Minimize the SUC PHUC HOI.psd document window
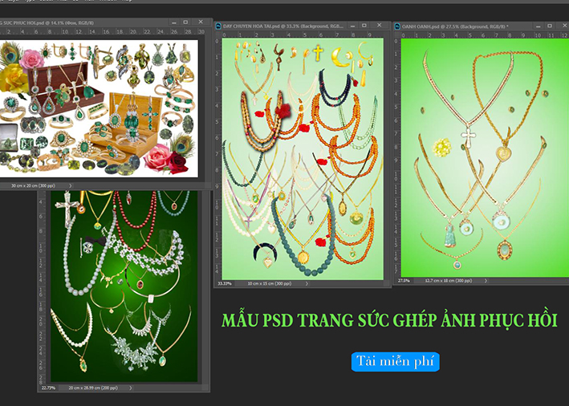 tap(174, 22)
